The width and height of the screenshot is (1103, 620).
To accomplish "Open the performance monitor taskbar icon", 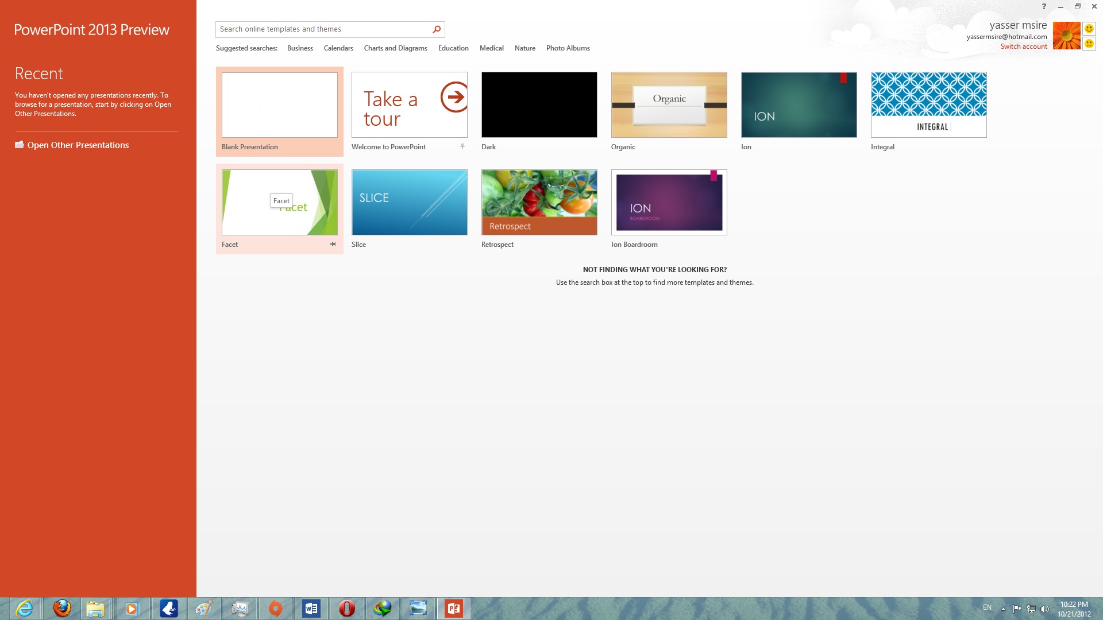I will (240, 609).
